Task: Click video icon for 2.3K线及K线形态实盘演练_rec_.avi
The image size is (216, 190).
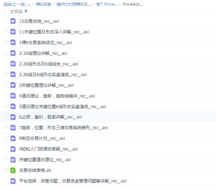Action: point(13,74)
